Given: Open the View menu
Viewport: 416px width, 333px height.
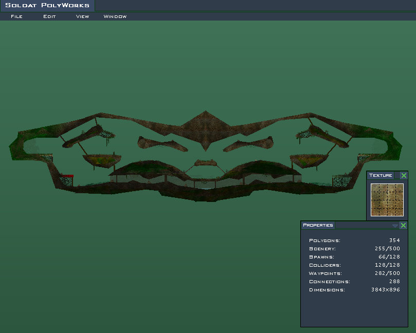Looking at the screenshot, I should pyautogui.click(x=82, y=16).
